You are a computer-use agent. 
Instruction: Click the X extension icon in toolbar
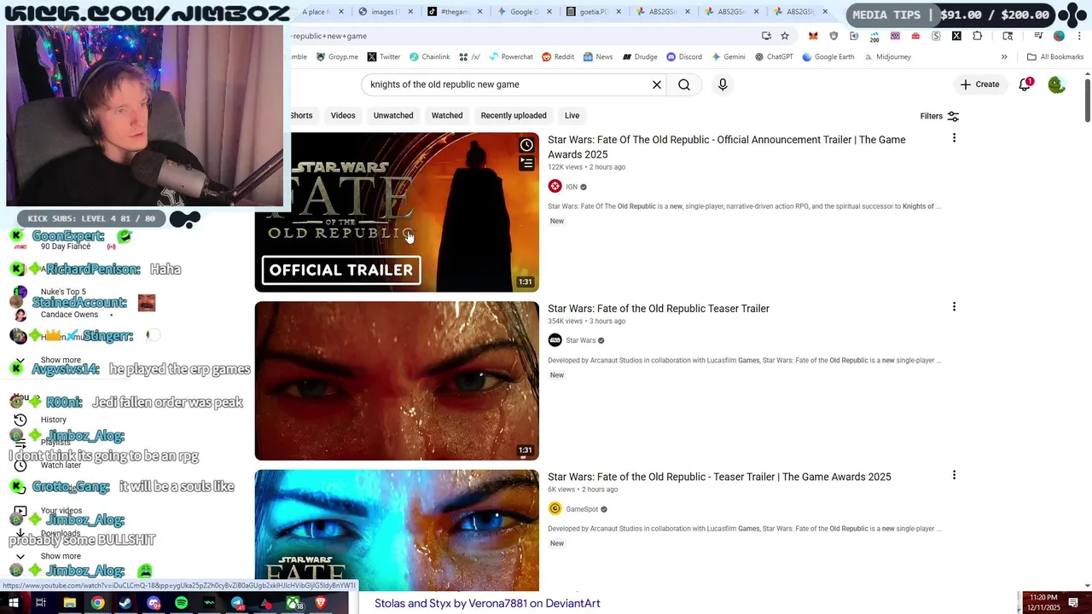(x=956, y=36)
